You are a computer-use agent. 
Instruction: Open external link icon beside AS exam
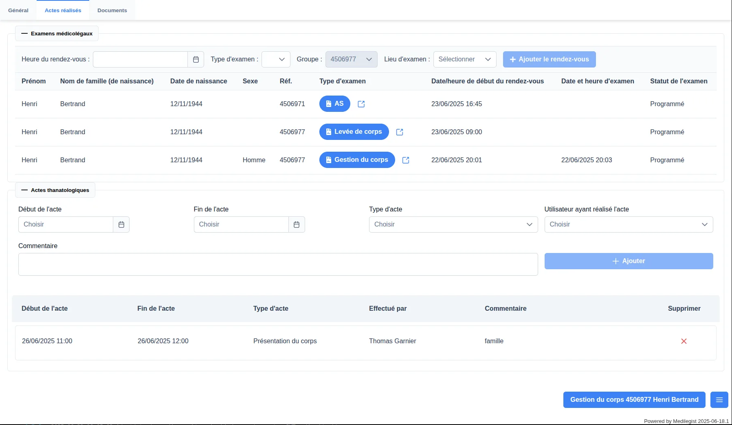[361, 104]
